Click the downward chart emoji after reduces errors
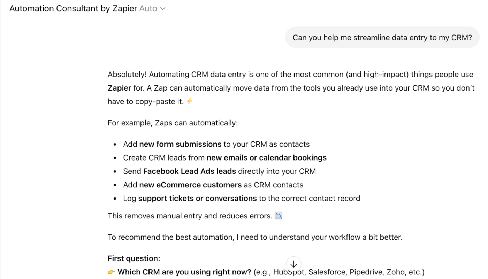The height and width of the screenshot is (279, 488). pyautogui.click(x=278, y=216)
